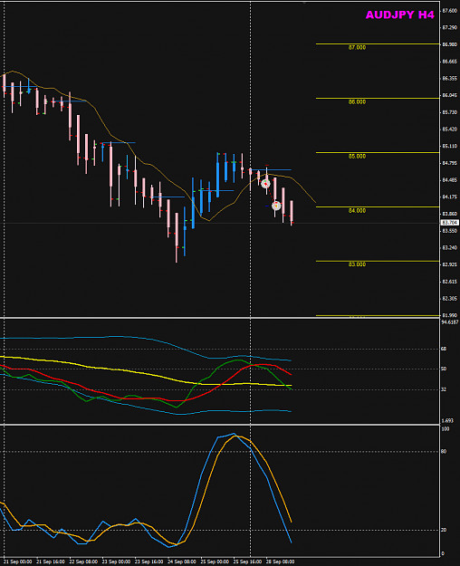Click the 85.110 price axis value
Screen dimensions: 460x566
[x=449, y=146]
